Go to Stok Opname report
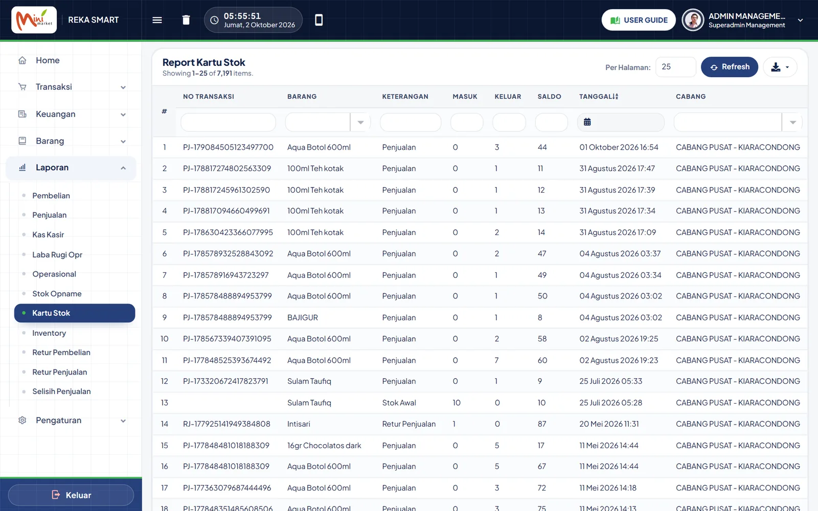 (57, 294)
